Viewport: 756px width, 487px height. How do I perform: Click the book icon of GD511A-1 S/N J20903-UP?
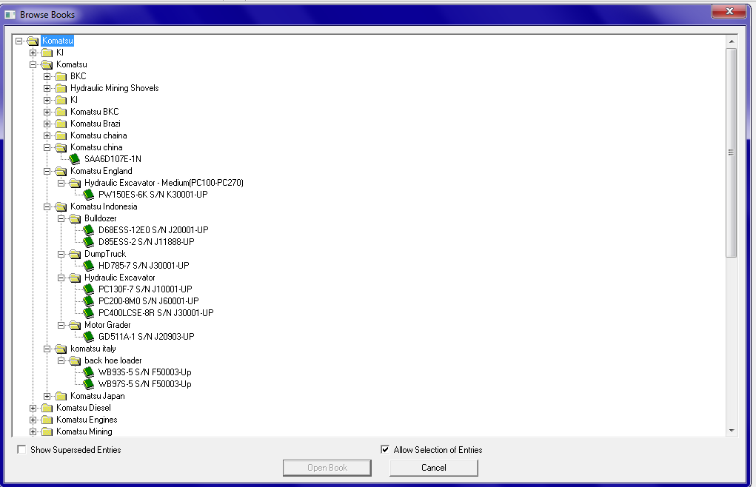(x=89, y=337)
